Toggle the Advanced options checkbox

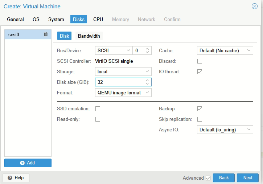tap(208, 178)
